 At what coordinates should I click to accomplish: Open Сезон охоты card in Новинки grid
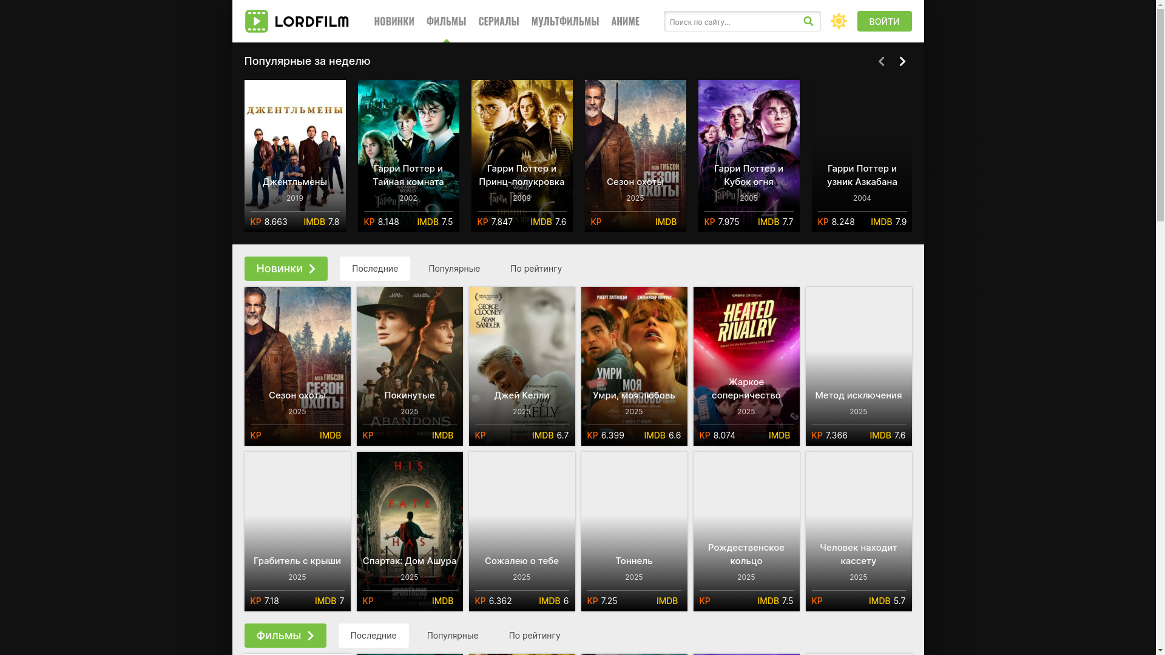tap(297, 366)
